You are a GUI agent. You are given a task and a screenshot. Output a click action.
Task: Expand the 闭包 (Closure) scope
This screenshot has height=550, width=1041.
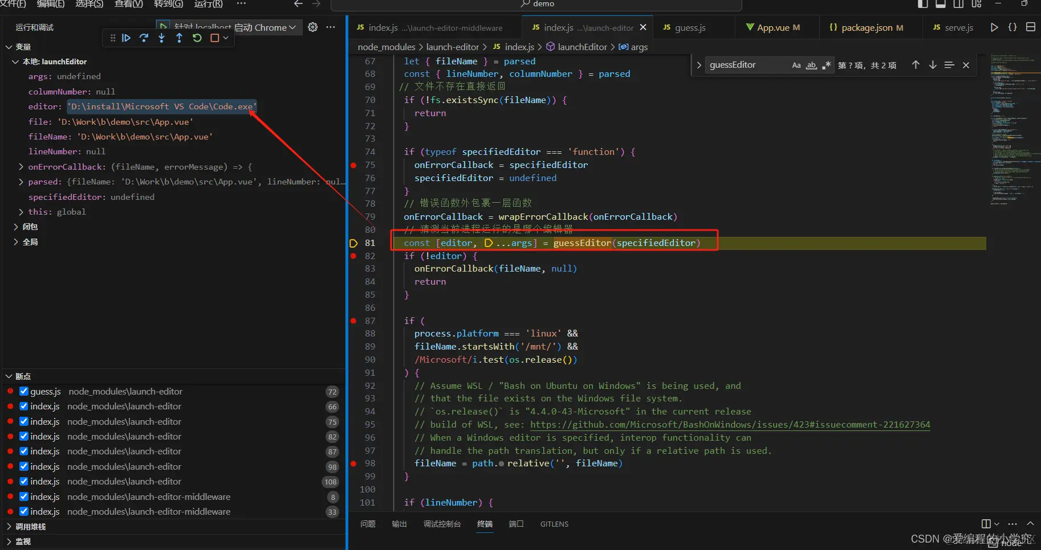pos(15,227)
